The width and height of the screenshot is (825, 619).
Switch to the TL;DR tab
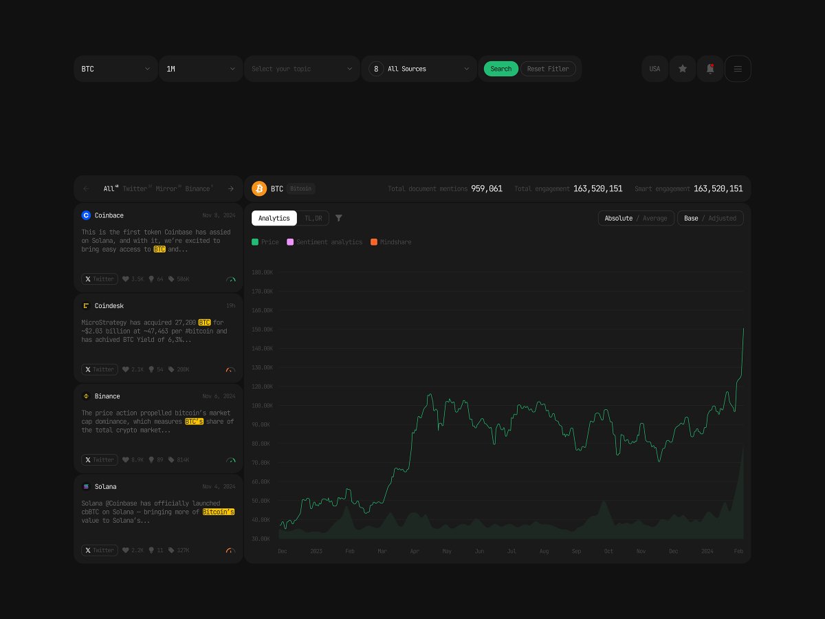tap(313, 218)
